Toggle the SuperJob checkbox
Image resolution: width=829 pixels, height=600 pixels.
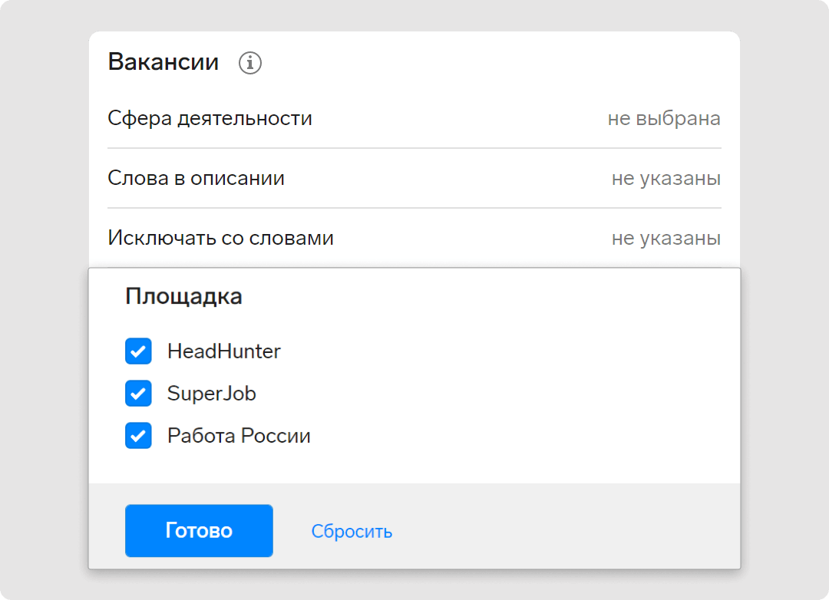[x=138, y=394]
